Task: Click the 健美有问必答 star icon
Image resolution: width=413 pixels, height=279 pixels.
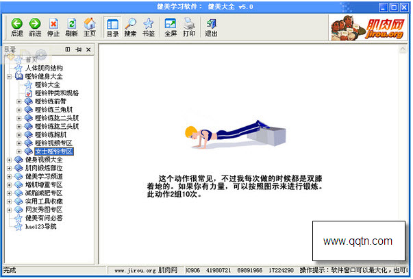Action: (x=18, y=219)
